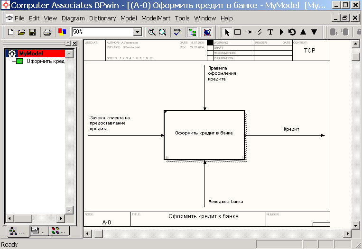362x249 pixels.
Task: Open the Help menu
Action: (226, 18)
